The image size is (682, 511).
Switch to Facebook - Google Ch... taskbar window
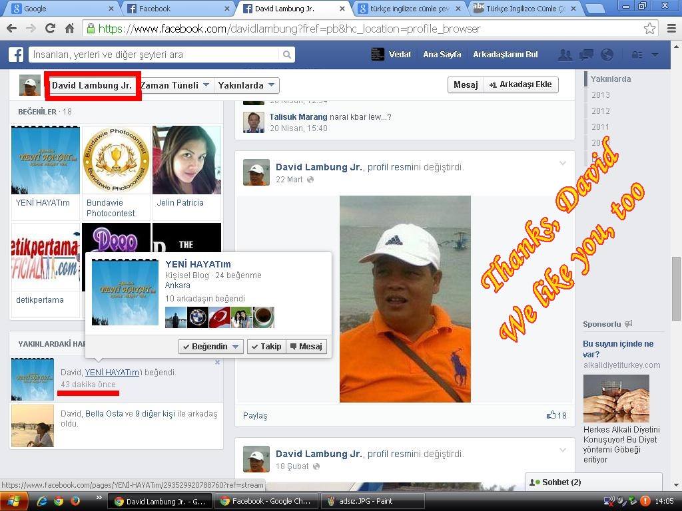pyautogui.click(x=266, y=501)
